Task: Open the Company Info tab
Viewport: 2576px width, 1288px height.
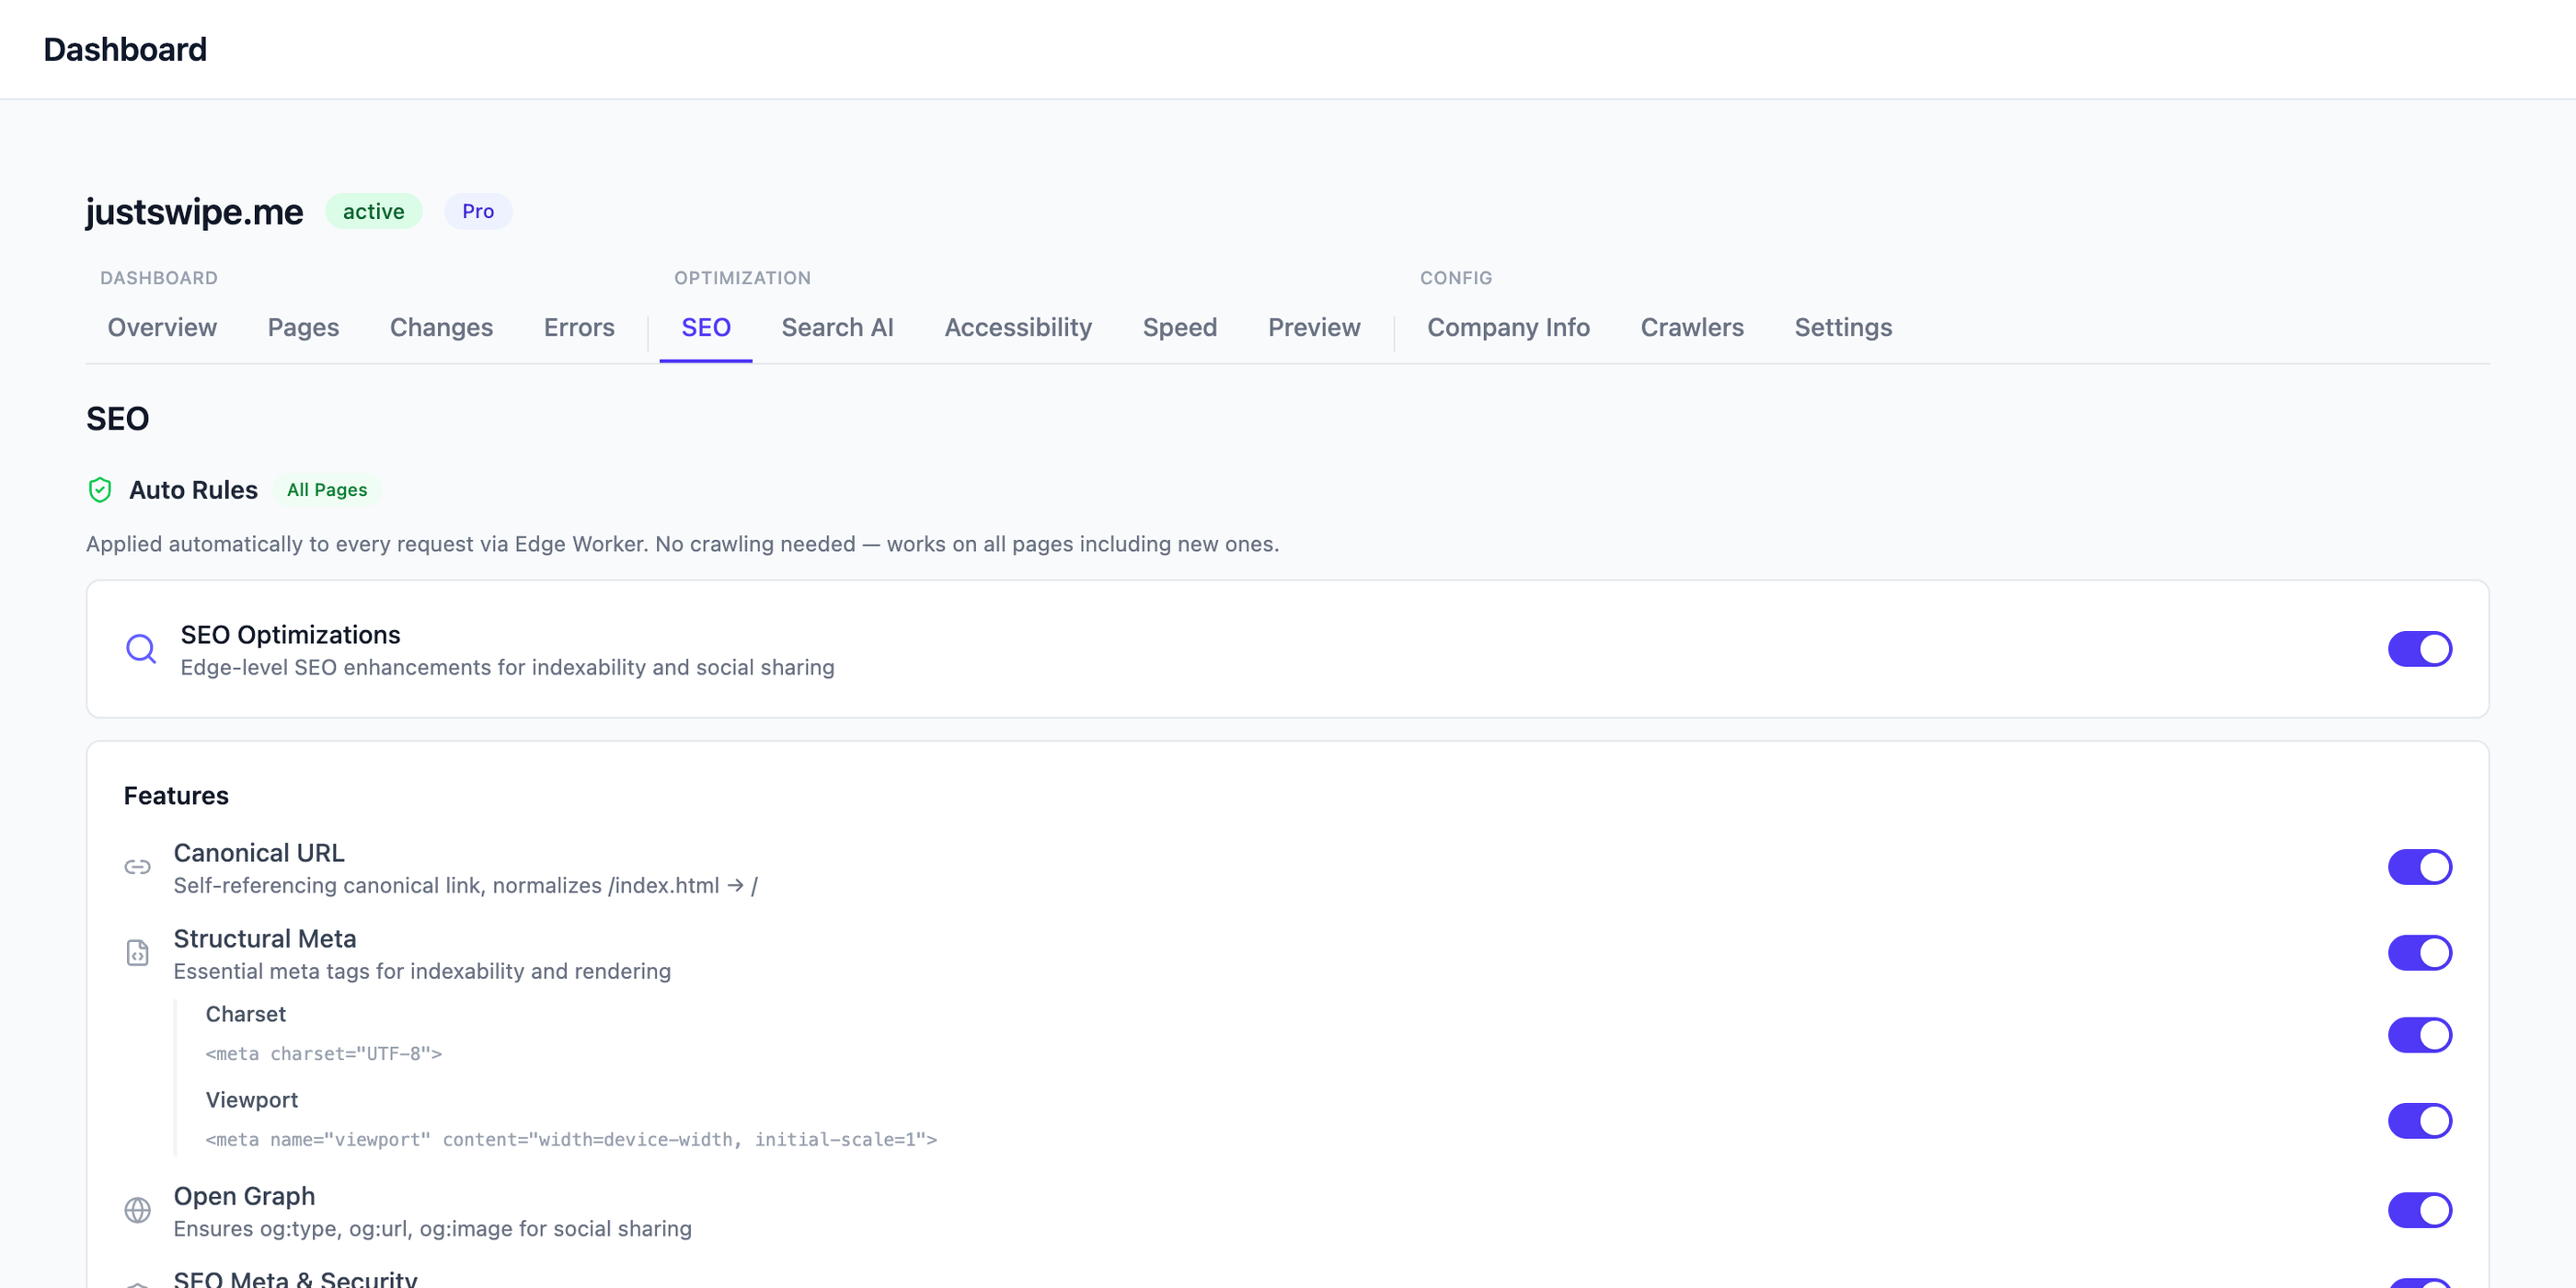Action: point(1508,327)
